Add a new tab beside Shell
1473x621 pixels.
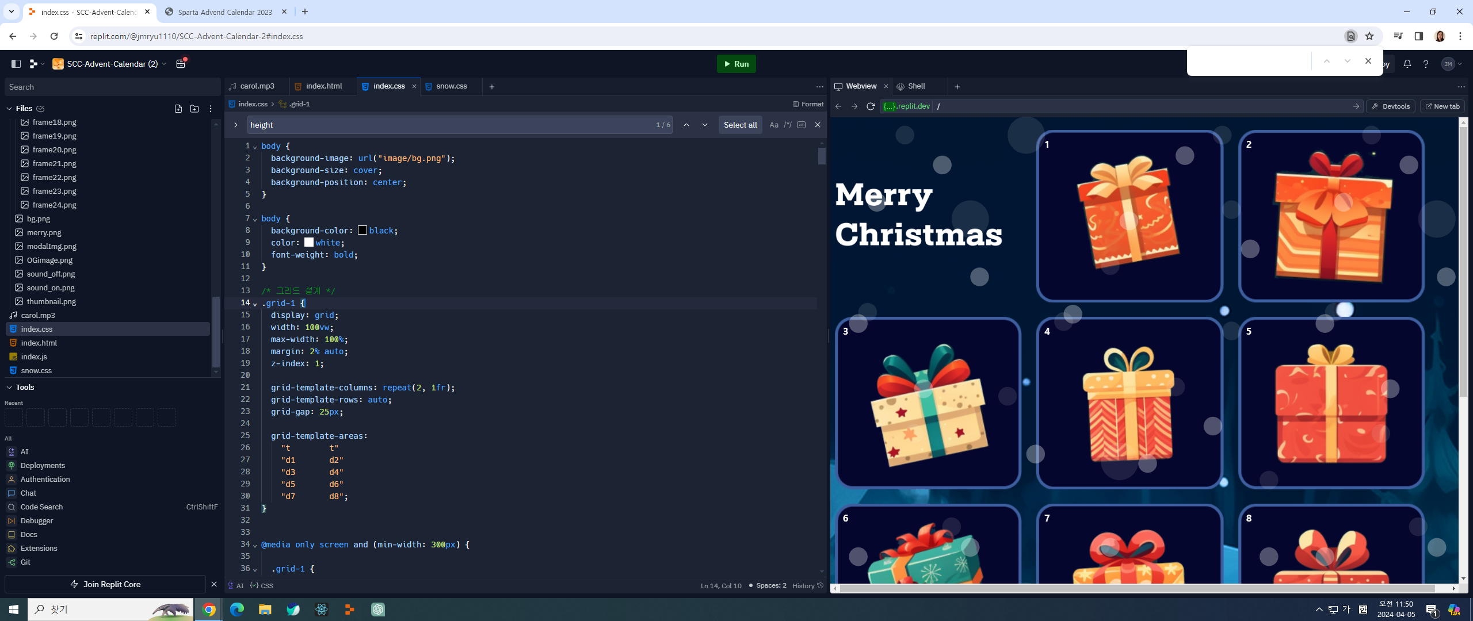[957, 87]
